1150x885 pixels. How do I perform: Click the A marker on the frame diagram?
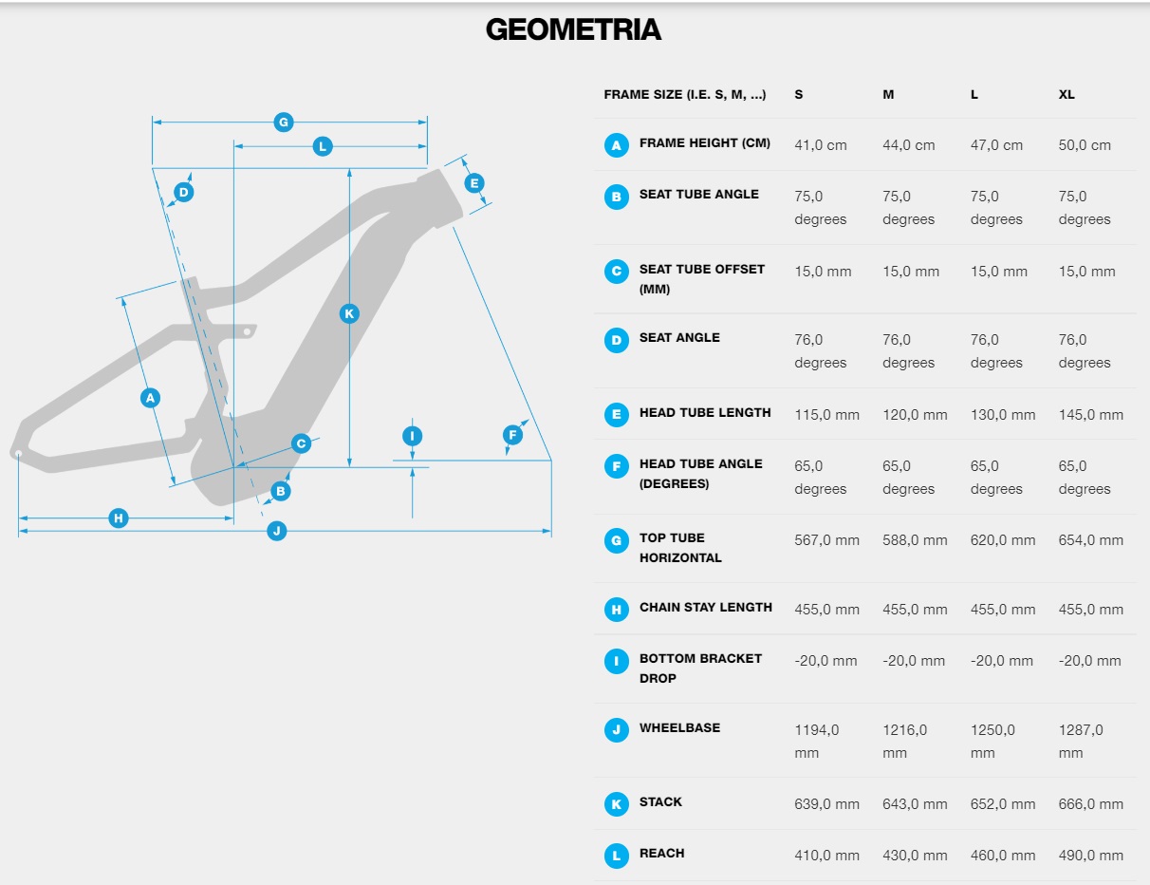[149, 398]
